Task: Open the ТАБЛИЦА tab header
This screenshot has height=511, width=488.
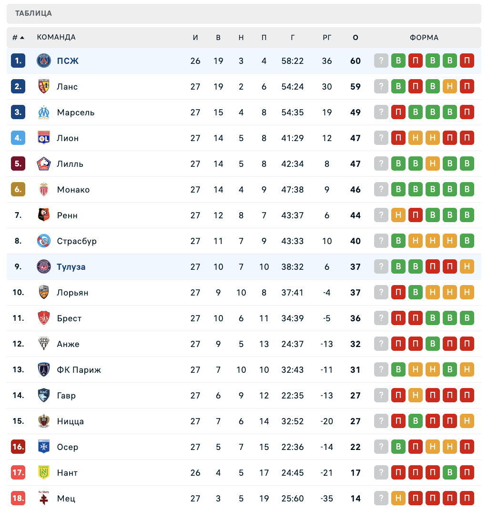Action: point(33,13)
